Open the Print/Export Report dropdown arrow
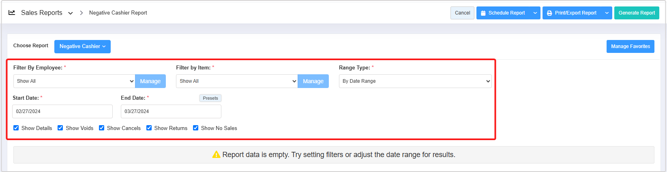 (x=607, y=13)
